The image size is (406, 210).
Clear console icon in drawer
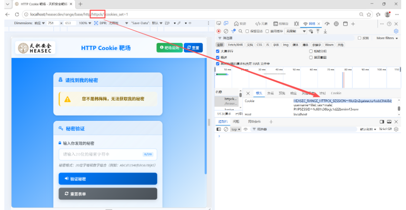tap(226, 129)
